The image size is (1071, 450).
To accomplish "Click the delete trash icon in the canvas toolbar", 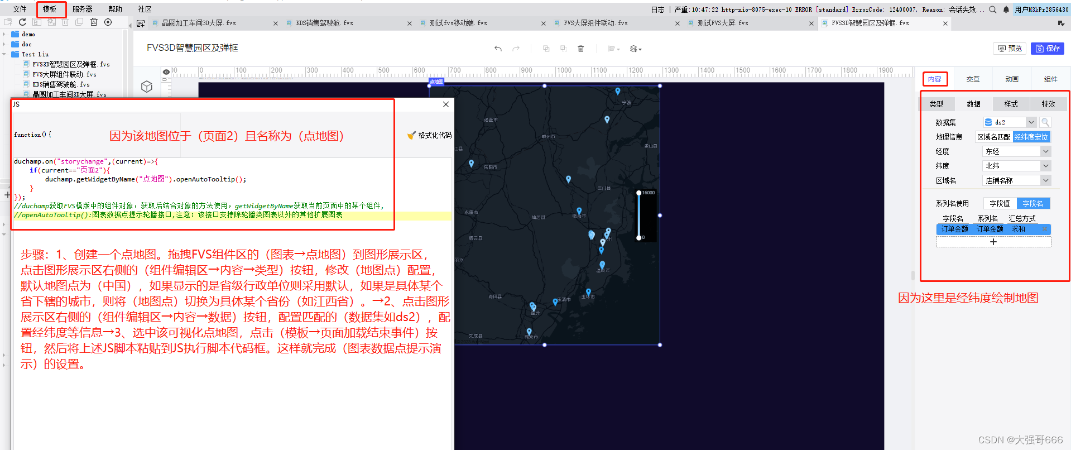I will click(x=581, y=49).
